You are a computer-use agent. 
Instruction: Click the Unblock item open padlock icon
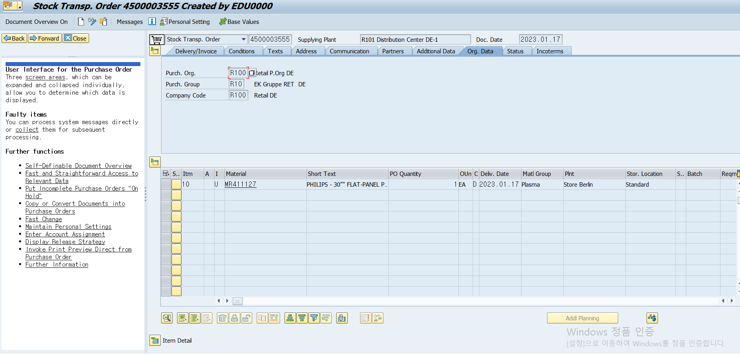click(246, 318)
